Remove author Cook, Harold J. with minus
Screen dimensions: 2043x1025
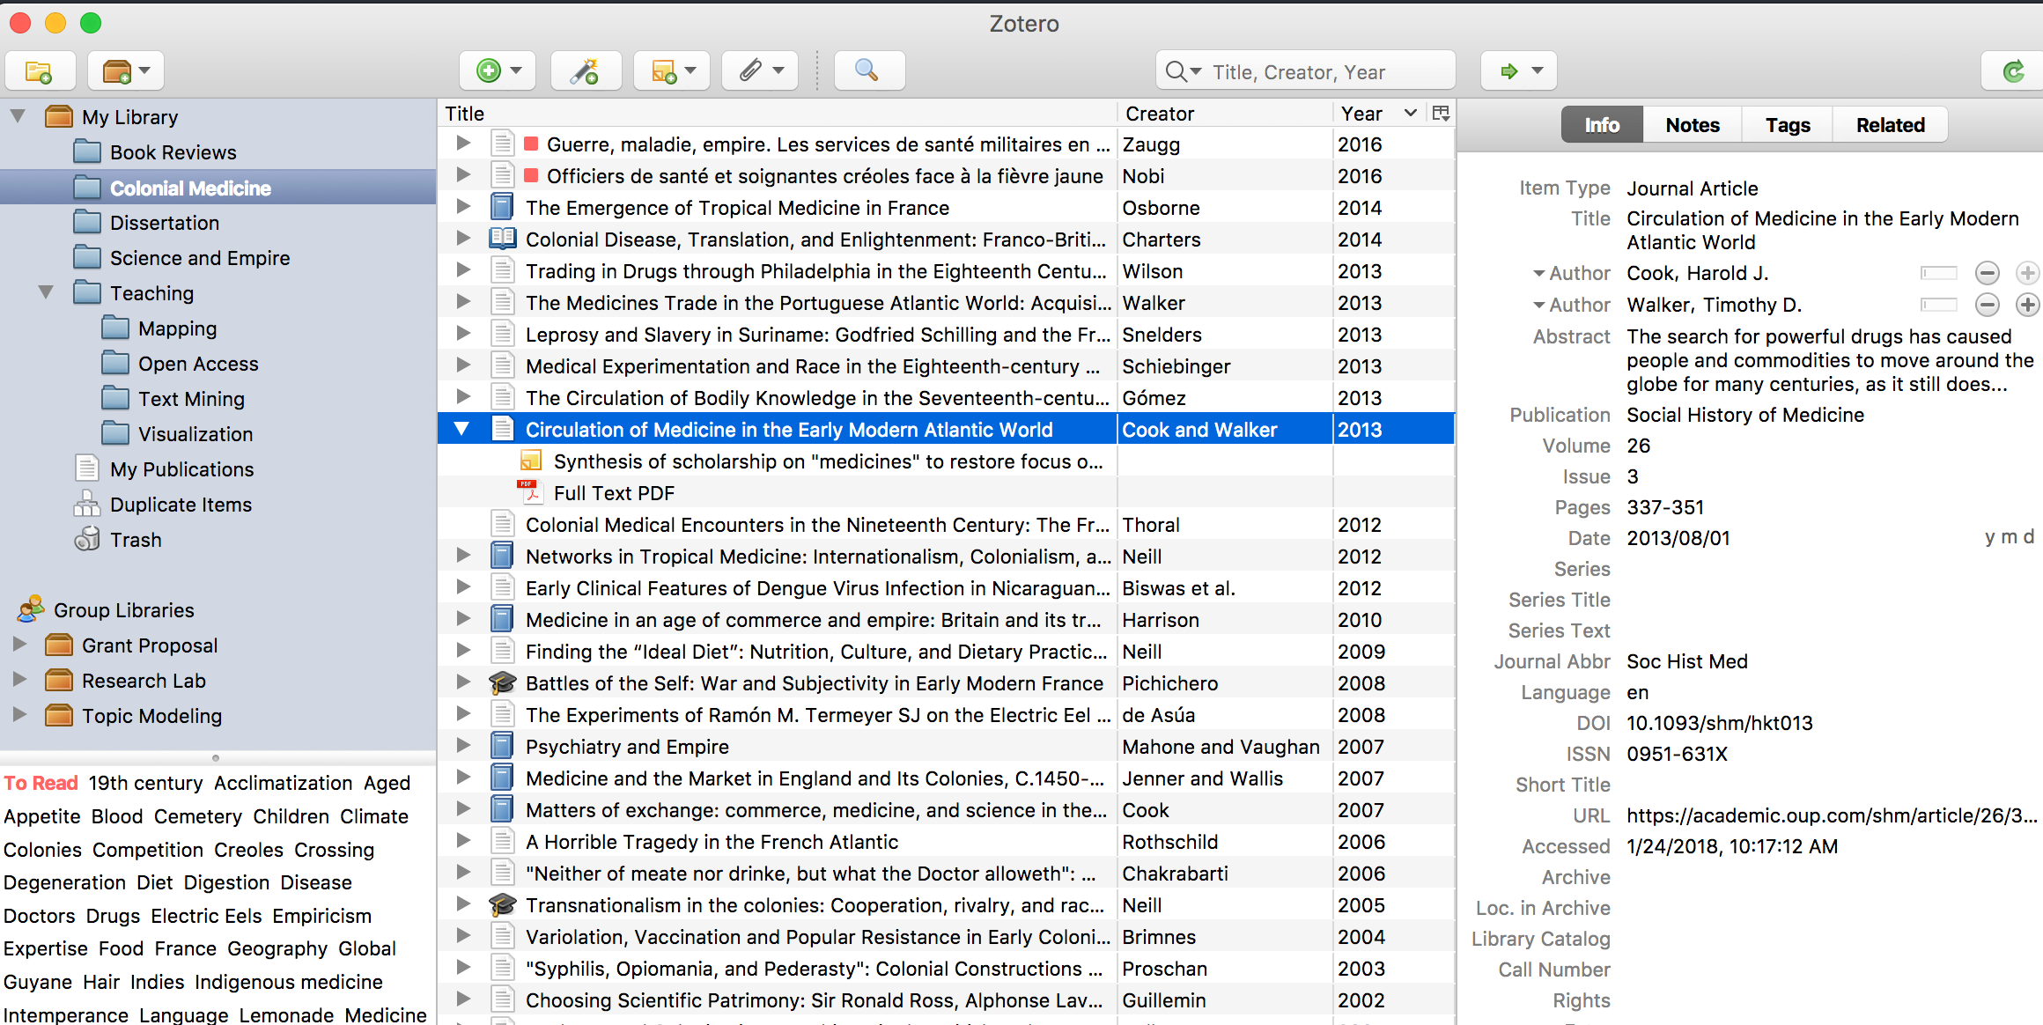click(1987, 273)
